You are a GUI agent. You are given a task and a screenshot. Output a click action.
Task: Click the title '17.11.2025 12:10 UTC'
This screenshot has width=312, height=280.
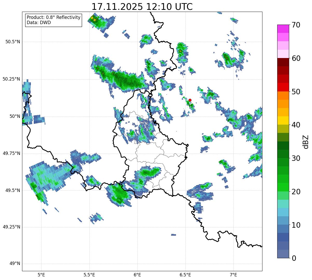click(x=142, y=7)
